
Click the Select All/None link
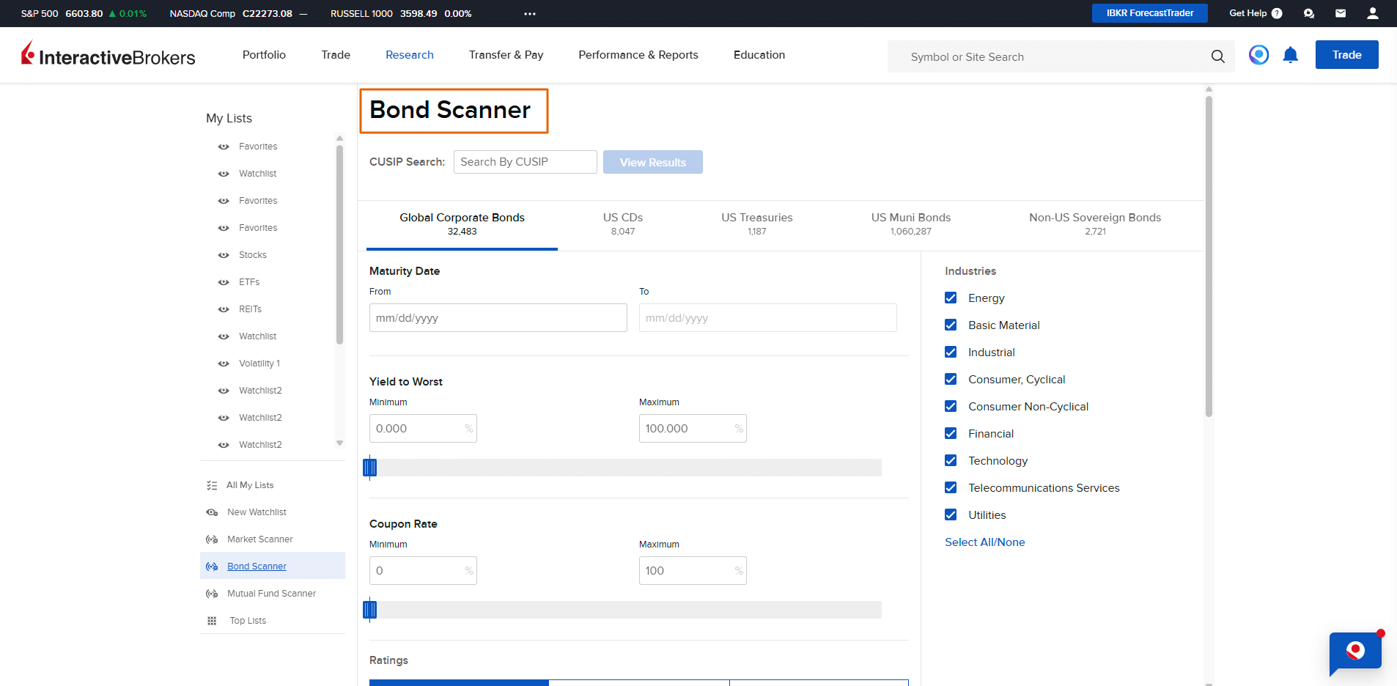coord(984,542)
